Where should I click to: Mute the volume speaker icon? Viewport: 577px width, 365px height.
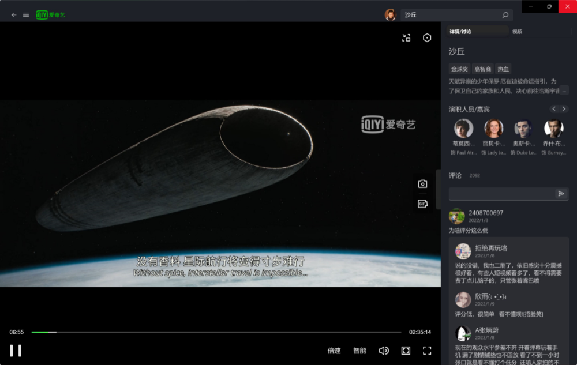coord(384,351)
